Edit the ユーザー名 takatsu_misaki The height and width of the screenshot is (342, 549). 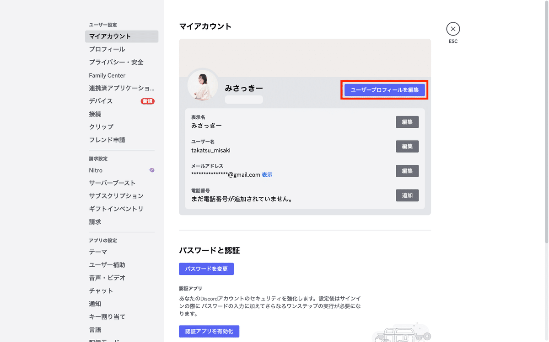click(x=407, y=147)
